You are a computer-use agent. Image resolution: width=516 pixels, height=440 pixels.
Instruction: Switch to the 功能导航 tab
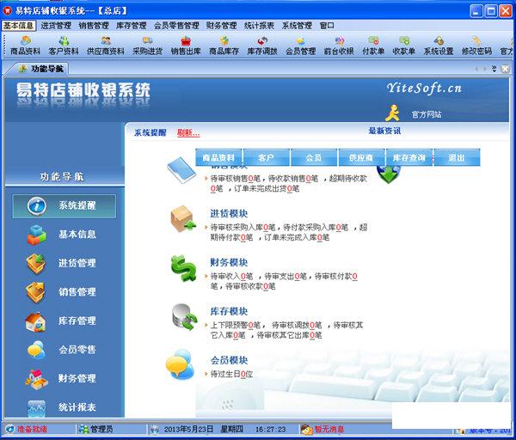click(41, 69)
